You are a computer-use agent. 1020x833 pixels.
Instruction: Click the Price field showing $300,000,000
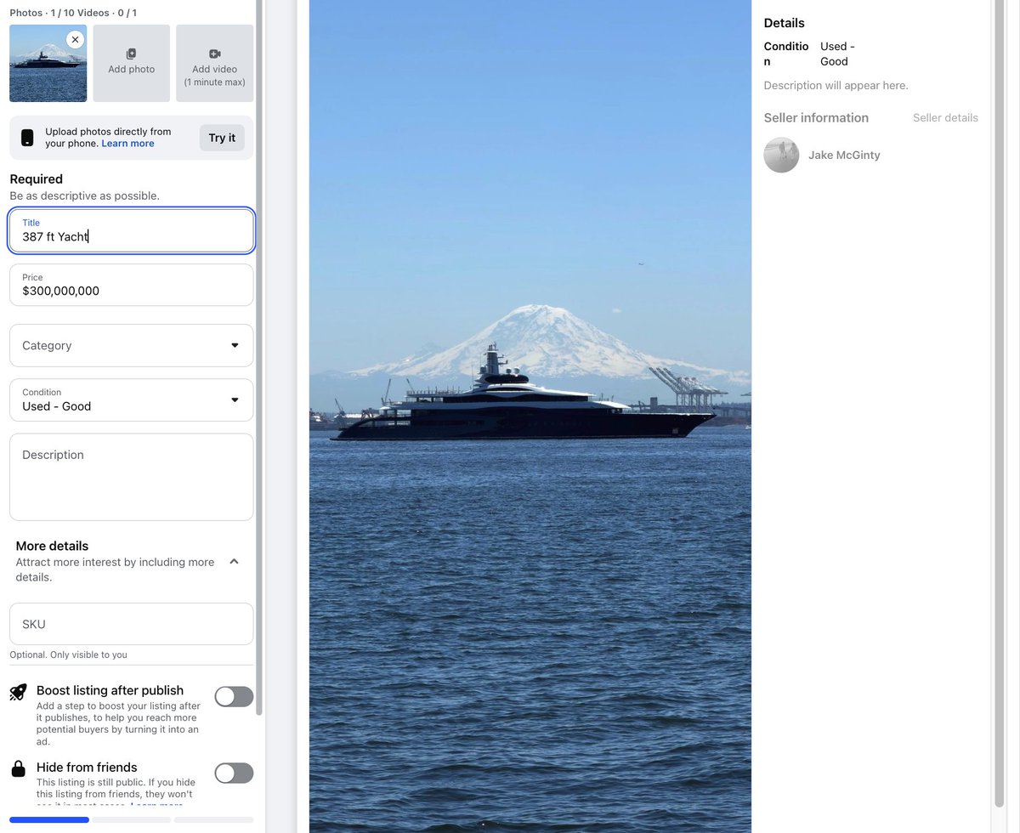tap(131, 285)
